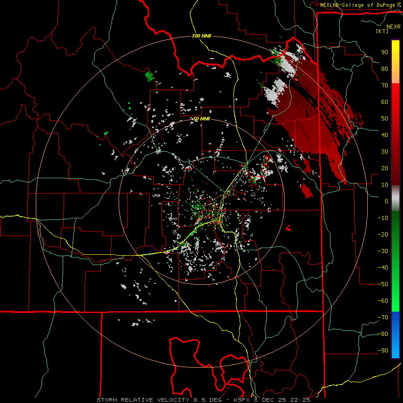Click the KT units label above color scale
Viewport: 403px width, 403px height.
[x=382, y=31]
